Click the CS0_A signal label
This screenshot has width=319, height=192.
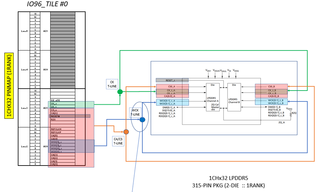172,87
